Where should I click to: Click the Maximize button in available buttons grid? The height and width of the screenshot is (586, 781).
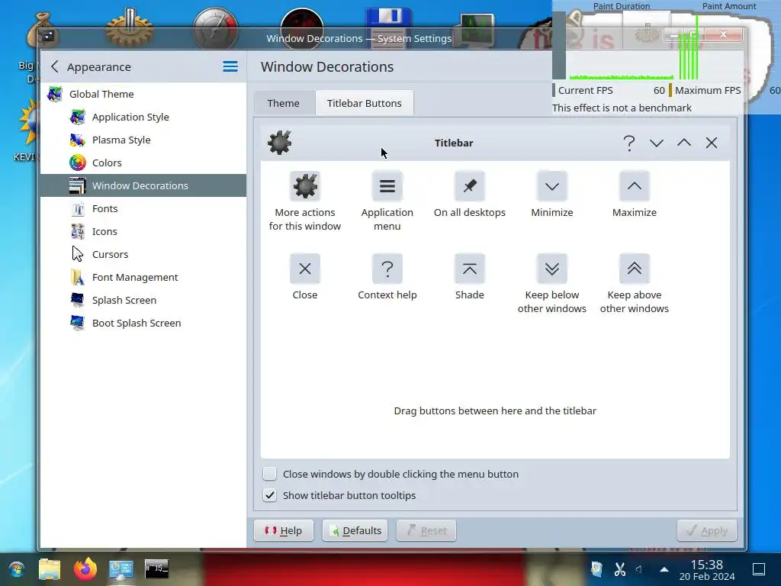click(x=634, y=186)
